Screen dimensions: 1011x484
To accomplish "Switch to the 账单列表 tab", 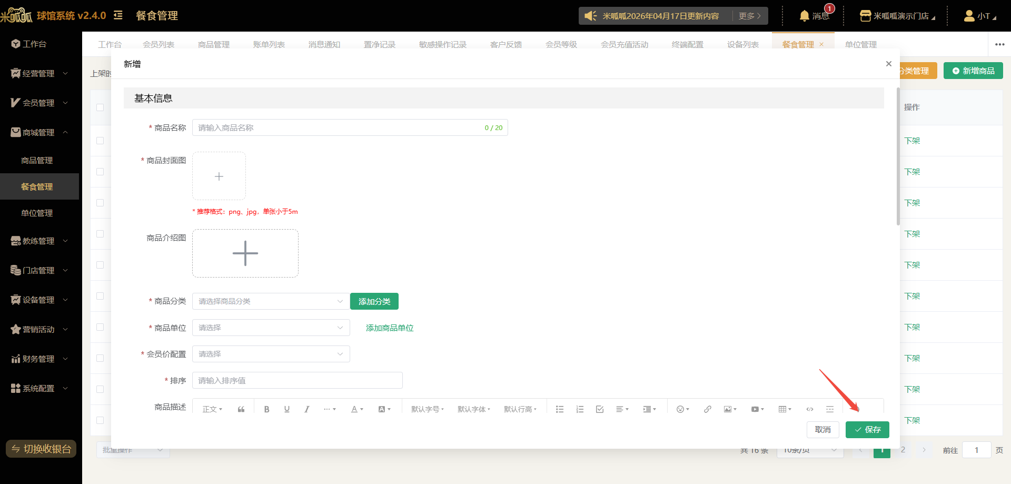I will point(269,44).
